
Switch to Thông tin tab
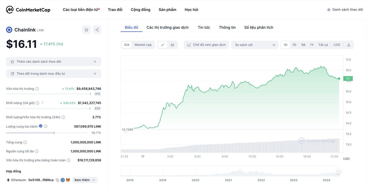click(x=227, y=28)
